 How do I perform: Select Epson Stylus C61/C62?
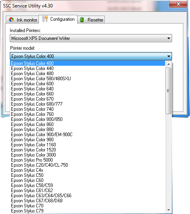(88, 191)
